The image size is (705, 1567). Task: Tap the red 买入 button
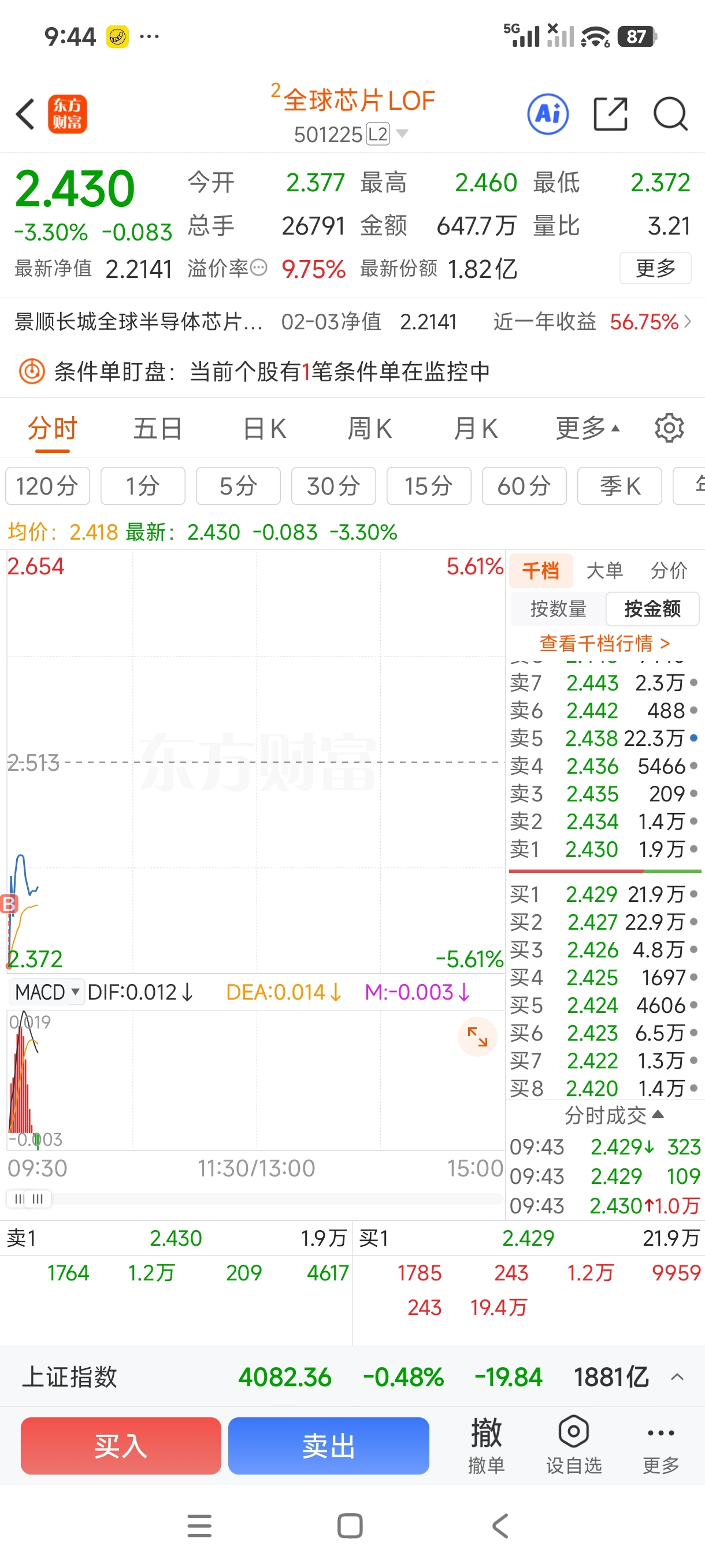pyautogui.click(x=120, y=1445)
